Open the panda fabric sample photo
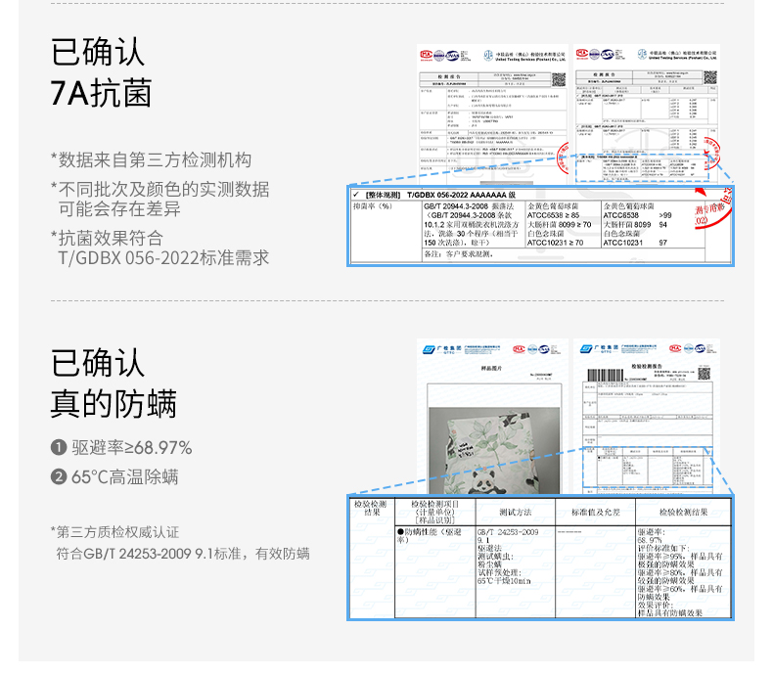773x675 pixels. 494,450
